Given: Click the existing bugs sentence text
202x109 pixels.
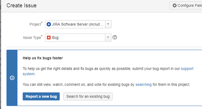Looking at the screenshot, I should [x=106, y=85].
